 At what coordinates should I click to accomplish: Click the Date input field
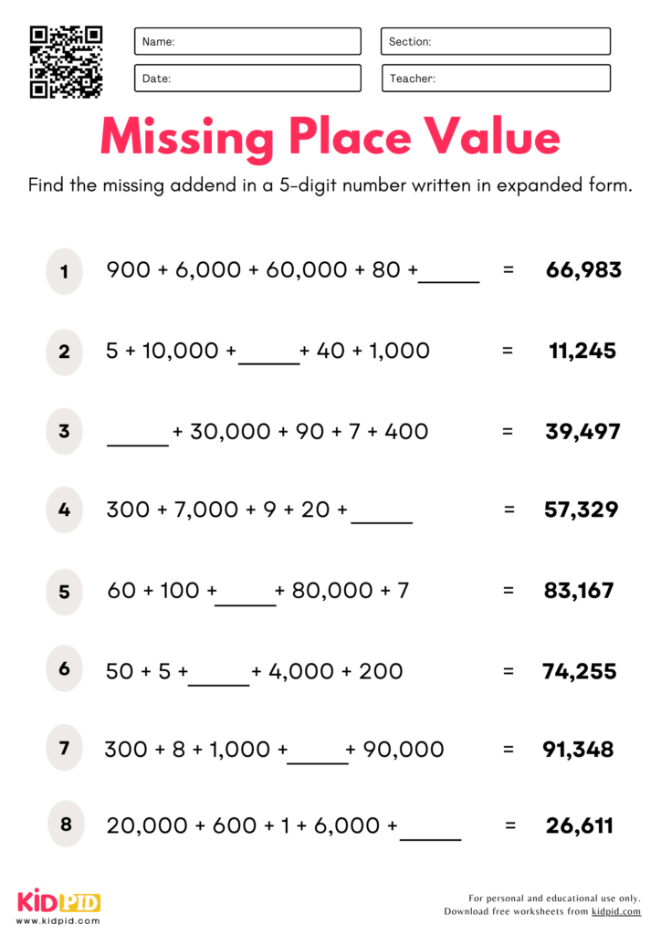pos(247,79)
